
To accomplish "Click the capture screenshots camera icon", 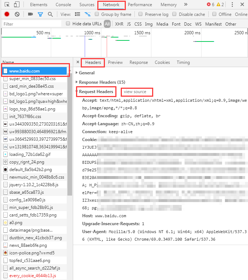I will pos(30,14).
